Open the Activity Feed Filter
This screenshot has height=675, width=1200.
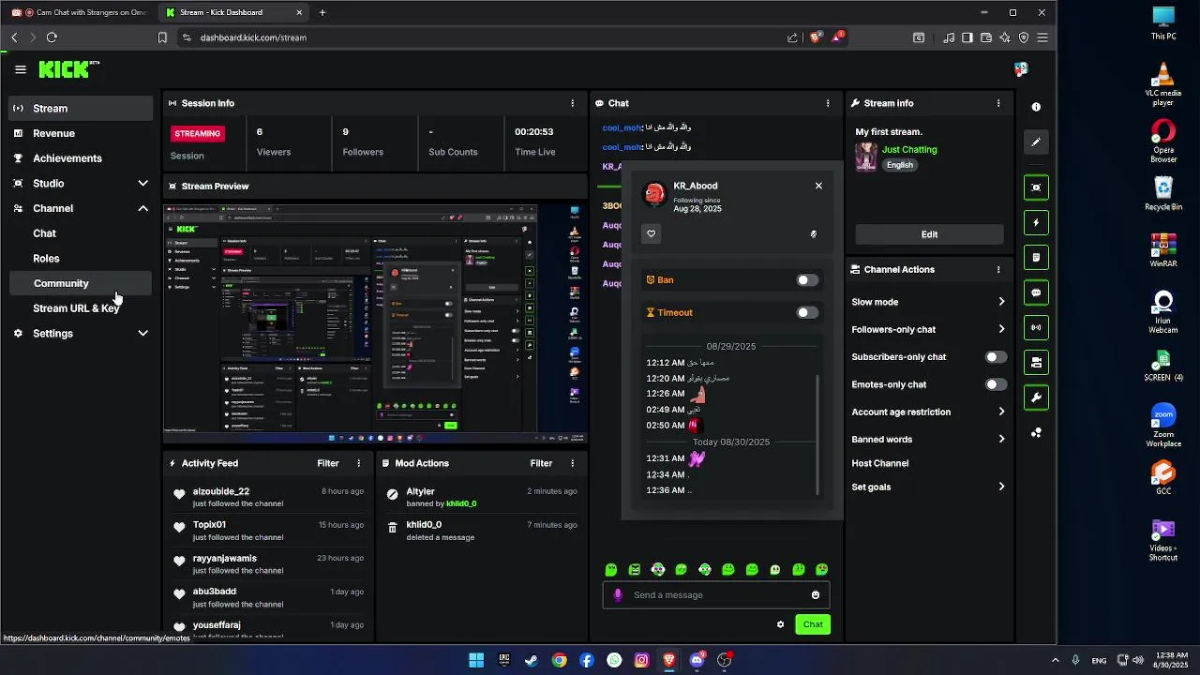click(328, 463)
